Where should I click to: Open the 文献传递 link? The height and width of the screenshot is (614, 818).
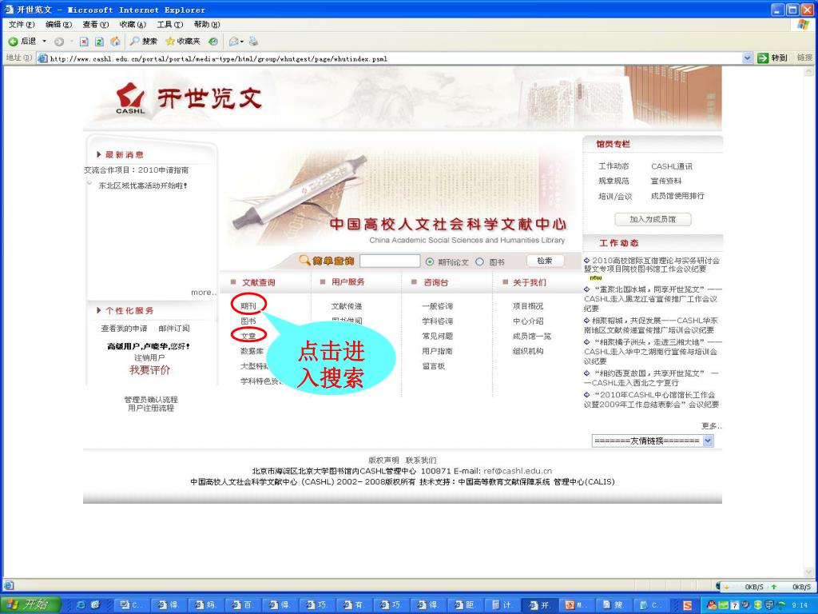[347, 306]
